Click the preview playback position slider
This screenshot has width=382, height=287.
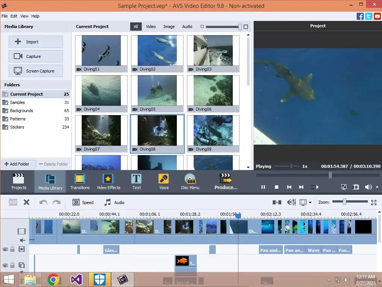tap(330, 175)
